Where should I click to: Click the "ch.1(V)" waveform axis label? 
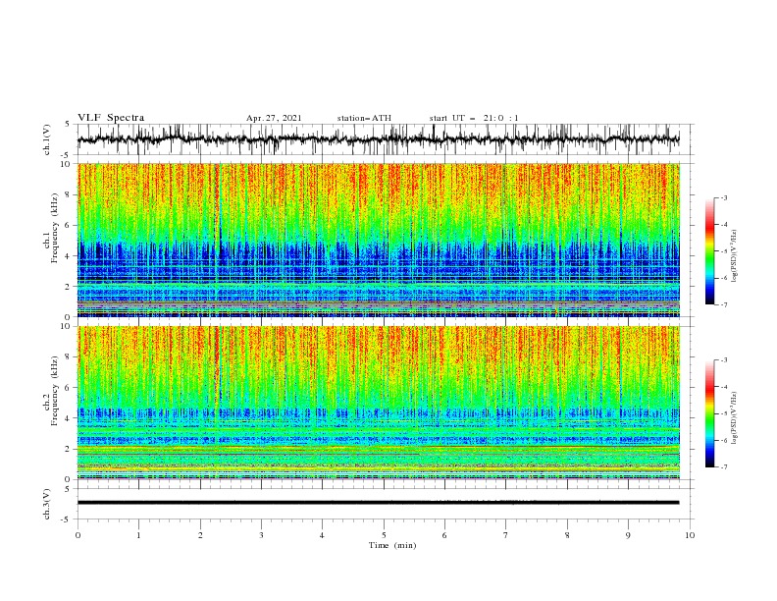coord(47,139)
